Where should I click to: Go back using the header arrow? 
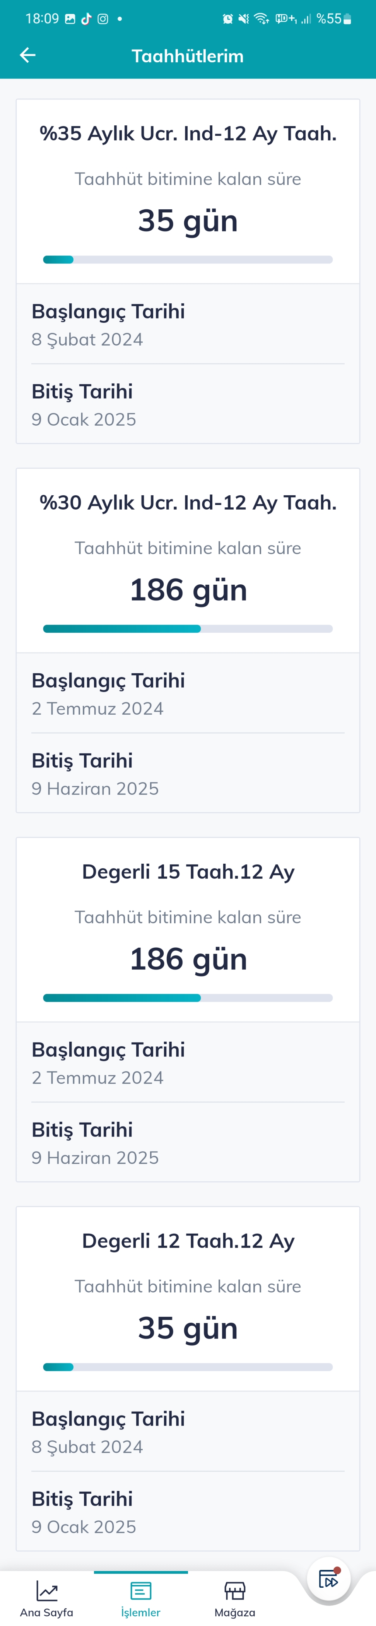28,56
